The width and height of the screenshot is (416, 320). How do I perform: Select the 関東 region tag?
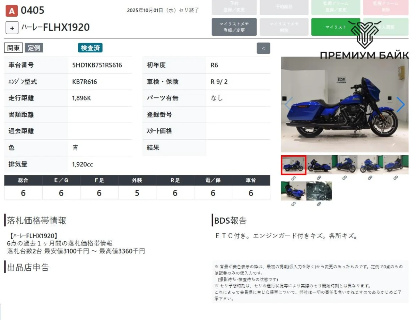14,48
